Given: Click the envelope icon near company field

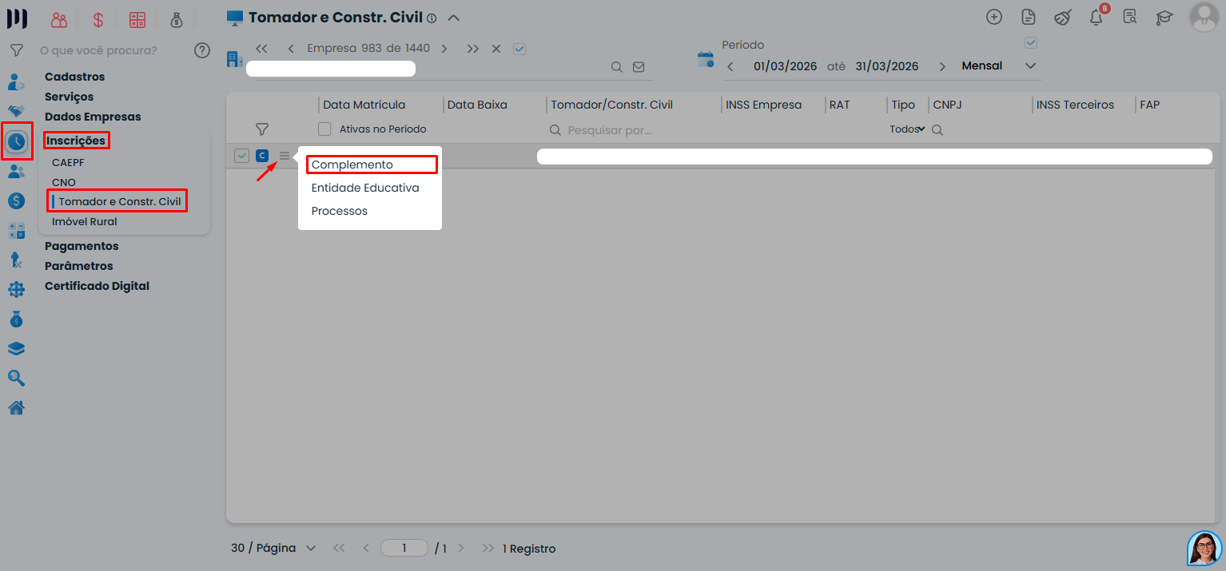Looking at the screenshot, I should [x=639, y=68].
